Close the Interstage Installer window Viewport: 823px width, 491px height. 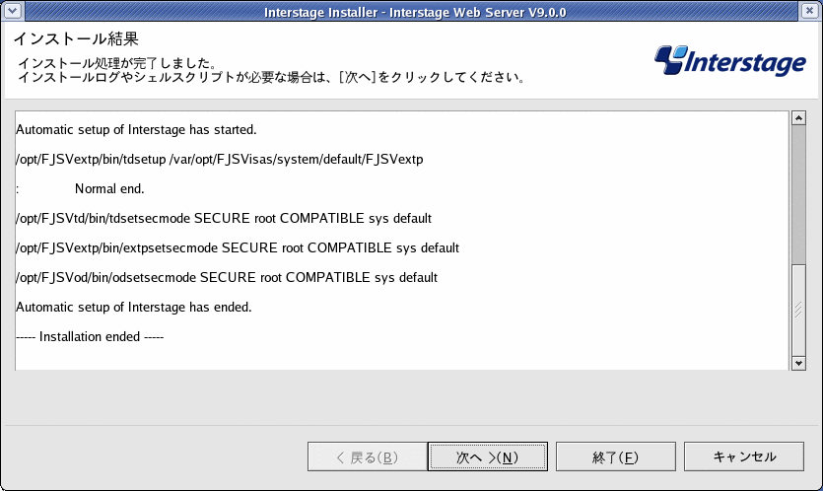[x=809, y=11]
